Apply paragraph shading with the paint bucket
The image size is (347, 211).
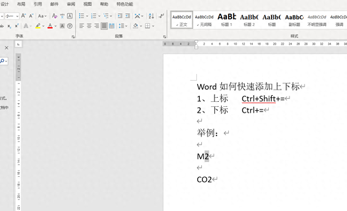[x=136, y=26]
